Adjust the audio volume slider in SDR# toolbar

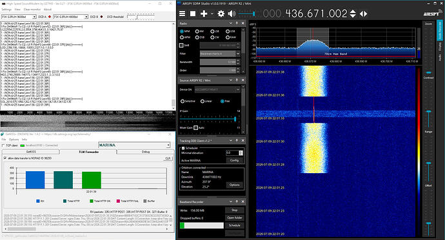click(246, 14)
